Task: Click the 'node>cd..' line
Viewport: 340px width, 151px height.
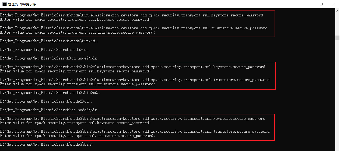Action: click(45, 50)
